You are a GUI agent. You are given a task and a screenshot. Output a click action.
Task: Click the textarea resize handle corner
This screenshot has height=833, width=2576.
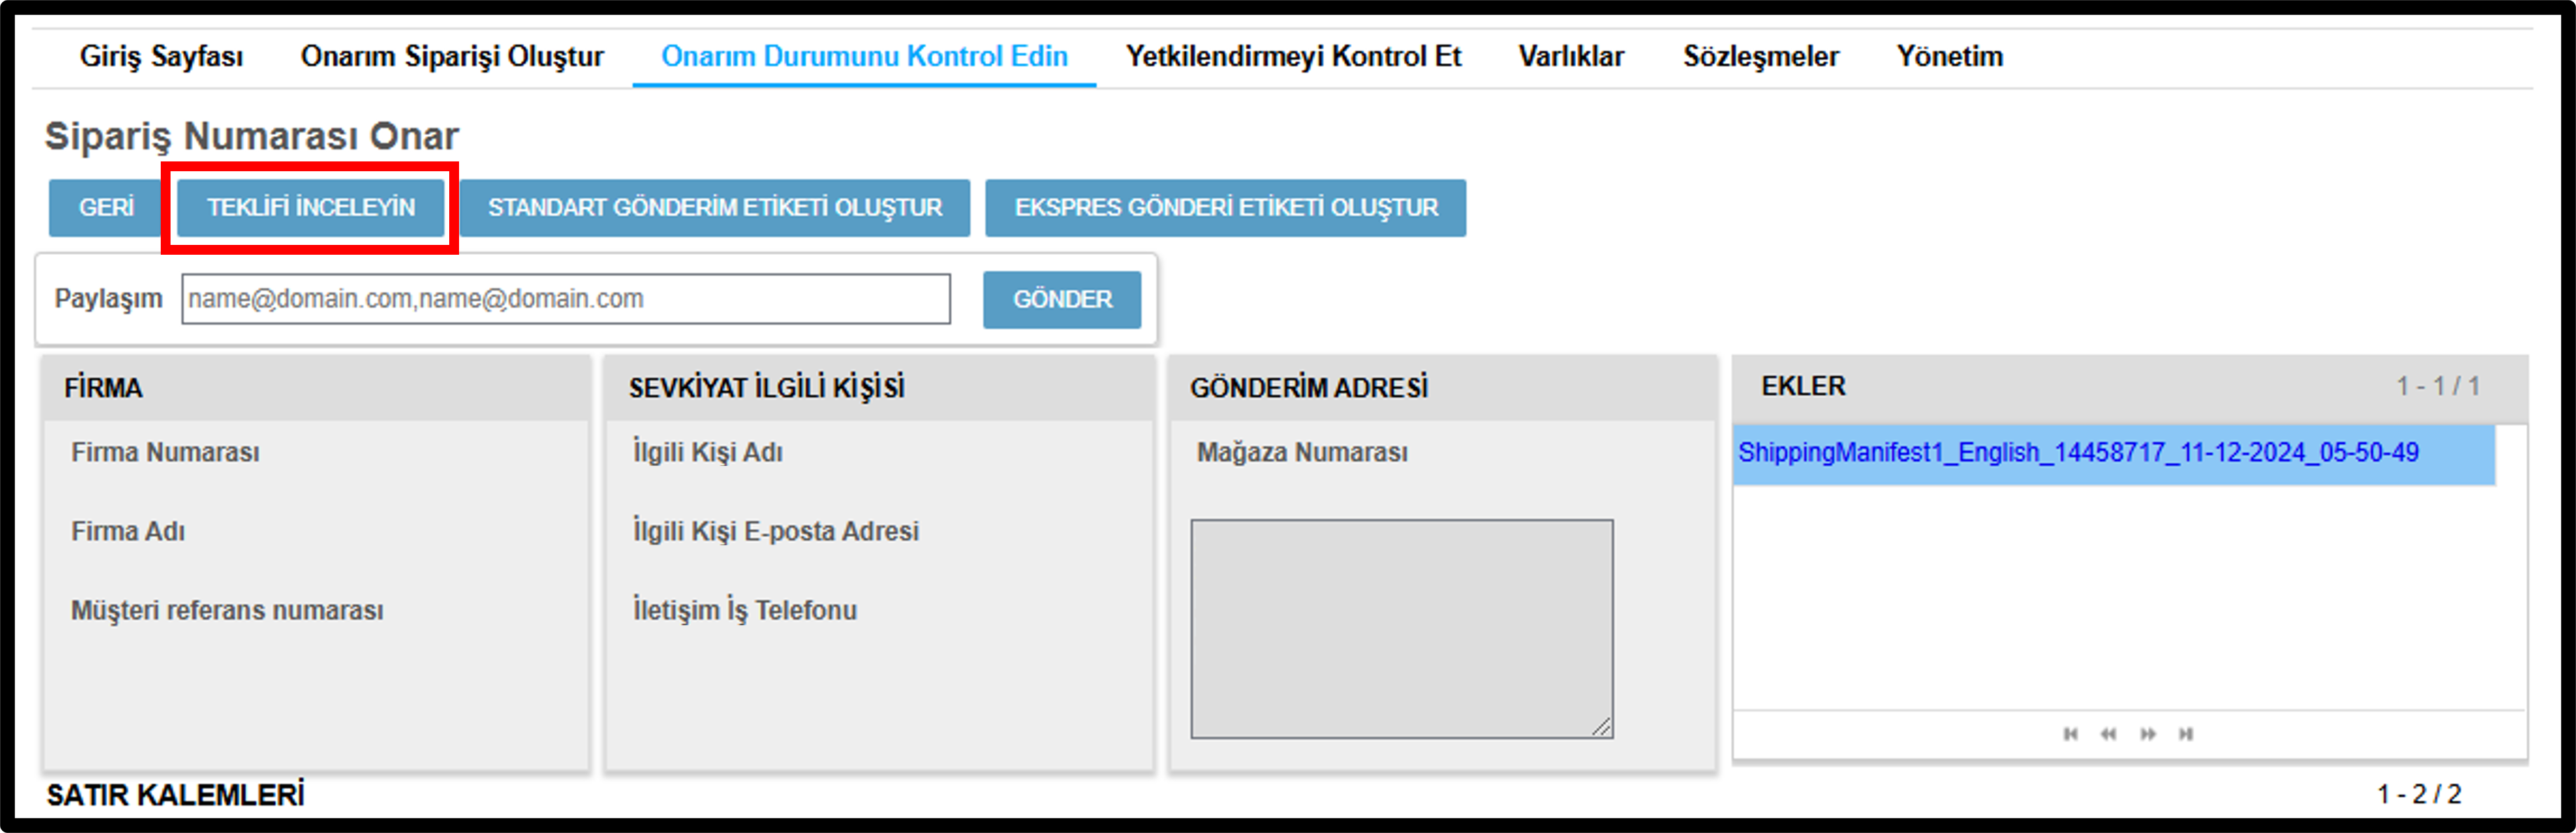(1602, 728)
